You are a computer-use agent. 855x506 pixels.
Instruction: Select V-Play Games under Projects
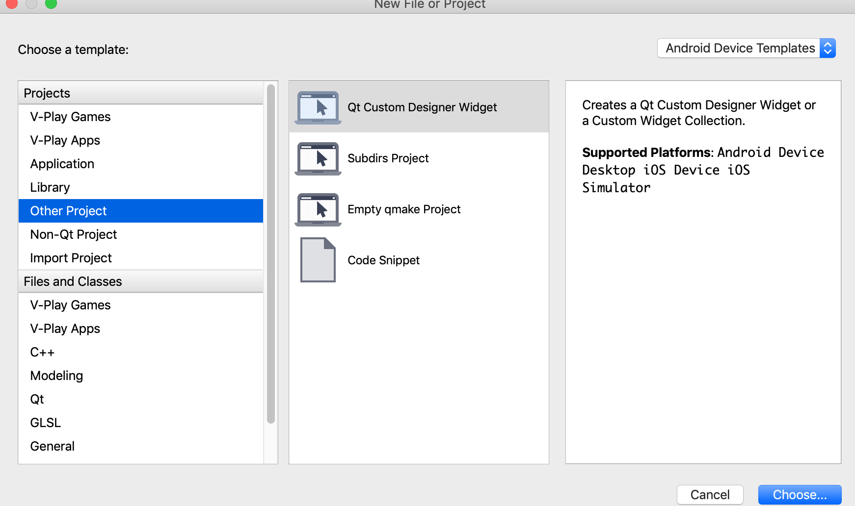[71, 117]
